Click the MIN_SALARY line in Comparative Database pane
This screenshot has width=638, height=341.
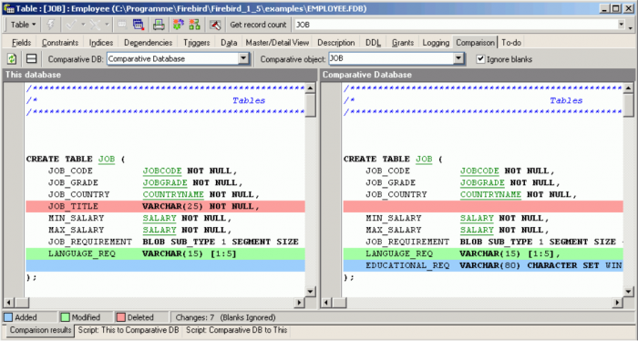(483, 218)
